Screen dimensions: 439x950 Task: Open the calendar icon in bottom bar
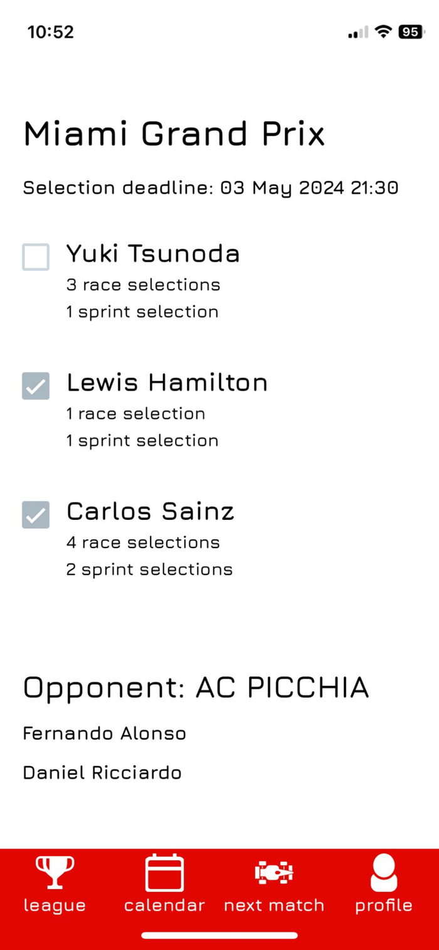[164, 872]
